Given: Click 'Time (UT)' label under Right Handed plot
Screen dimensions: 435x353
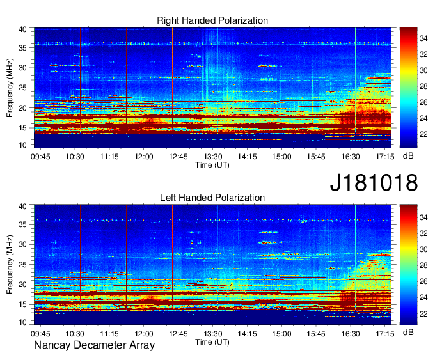Looking at the screenshot, I should point(212,165).
